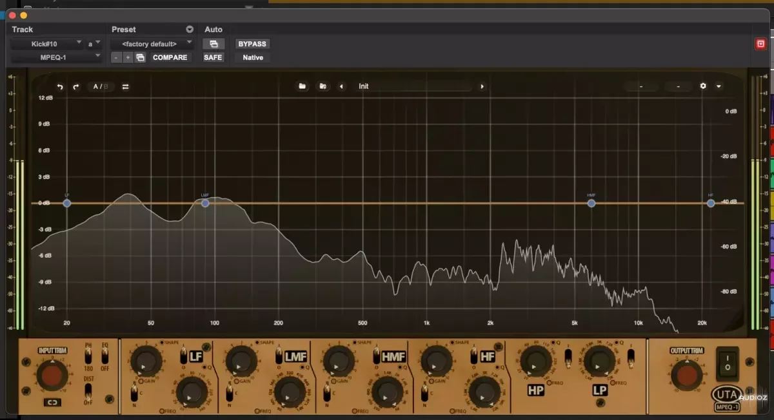Toggle the LMF C/N switch
Viewport: 774px width, 420px height.
pyautogui.click(x=230, y=393)
